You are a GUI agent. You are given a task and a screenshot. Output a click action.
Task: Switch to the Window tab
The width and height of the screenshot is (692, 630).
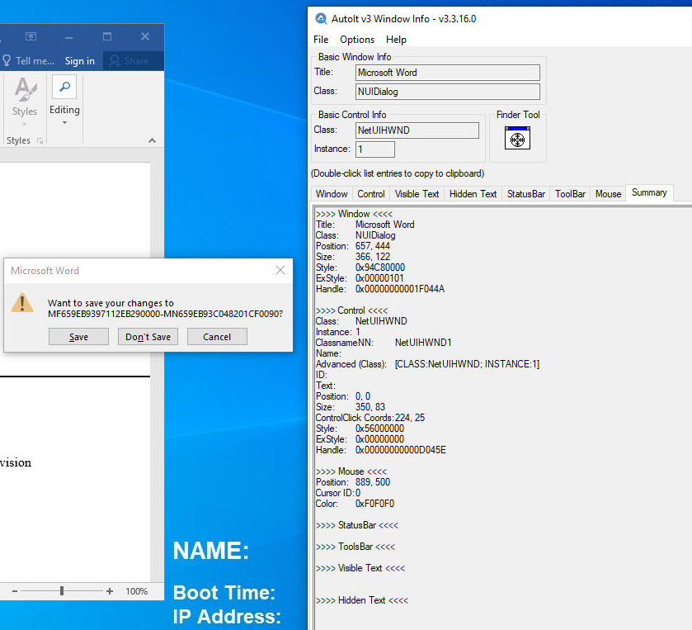click(332, 194)
